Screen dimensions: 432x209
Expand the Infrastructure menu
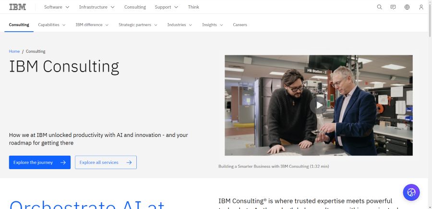[x=96, y=7]
